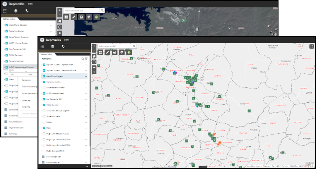
Task: Click DepremBis title in front window
Action: (x=53, y=40)
